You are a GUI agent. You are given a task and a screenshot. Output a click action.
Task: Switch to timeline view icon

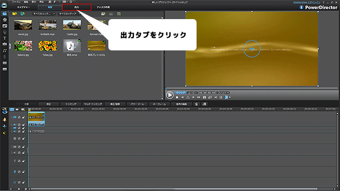click(x=12, y=110)
